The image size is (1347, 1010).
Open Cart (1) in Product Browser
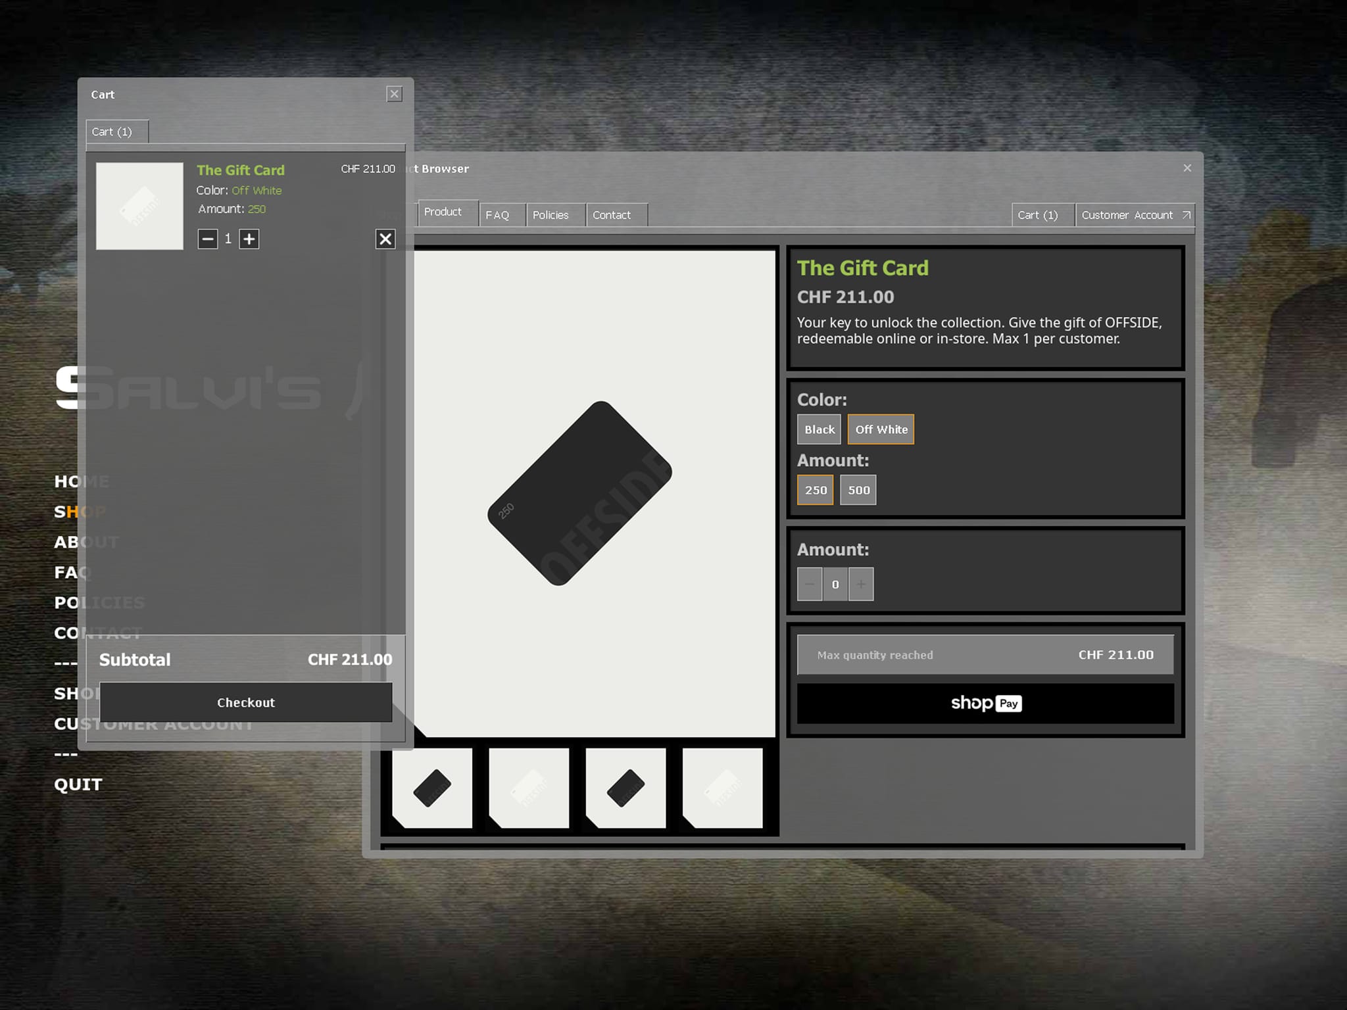1042,215
